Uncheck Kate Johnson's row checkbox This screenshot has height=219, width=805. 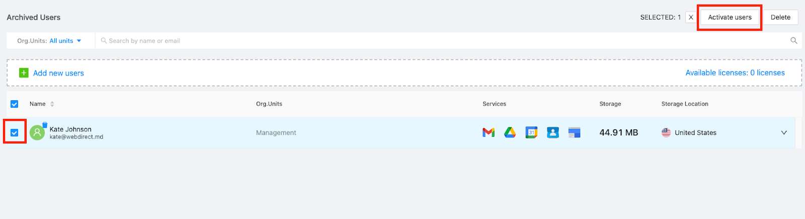click(x=15, y=133)
